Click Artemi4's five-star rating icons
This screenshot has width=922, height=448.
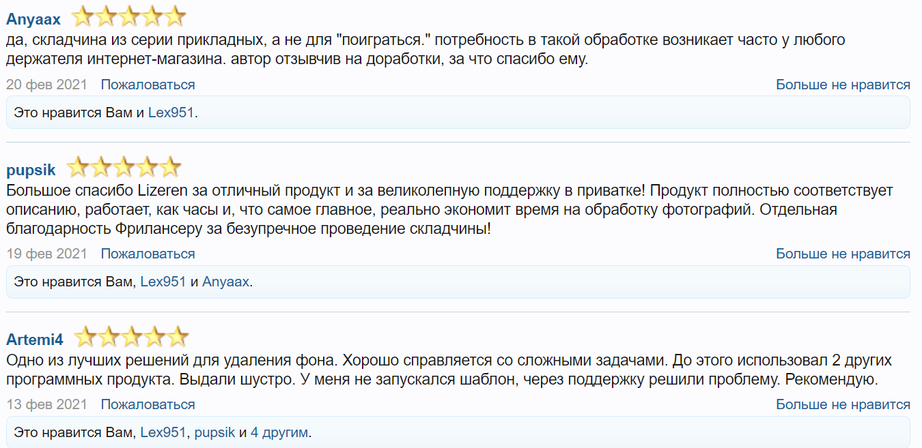(131, 337)
